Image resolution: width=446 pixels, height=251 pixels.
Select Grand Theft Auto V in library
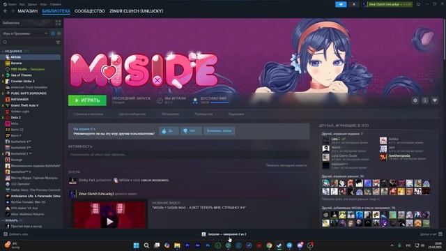pos(25,105)
